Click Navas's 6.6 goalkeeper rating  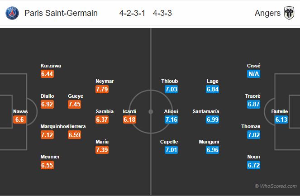point(19,120)
